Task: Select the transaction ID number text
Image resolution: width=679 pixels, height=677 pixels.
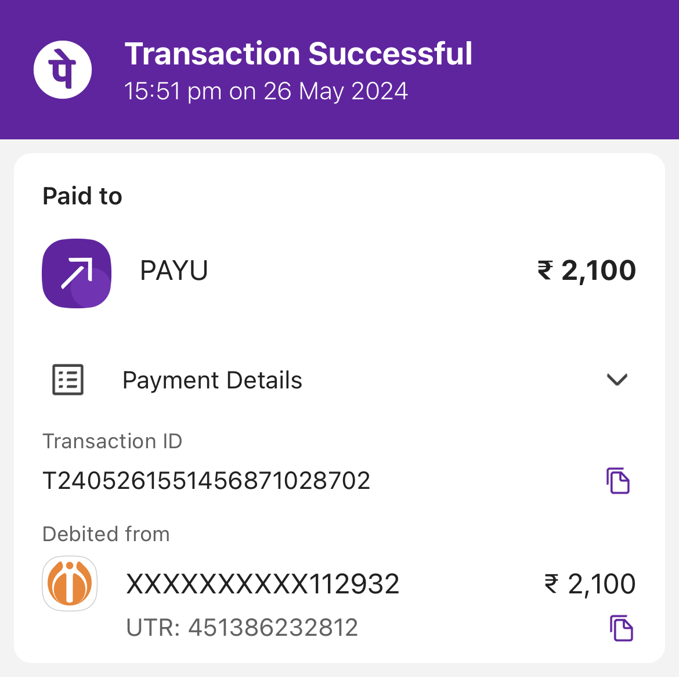Action: 207,481
